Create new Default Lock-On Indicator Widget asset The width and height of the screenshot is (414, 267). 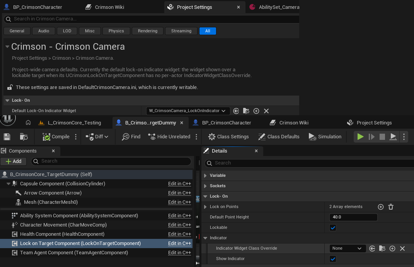(256, 111)
